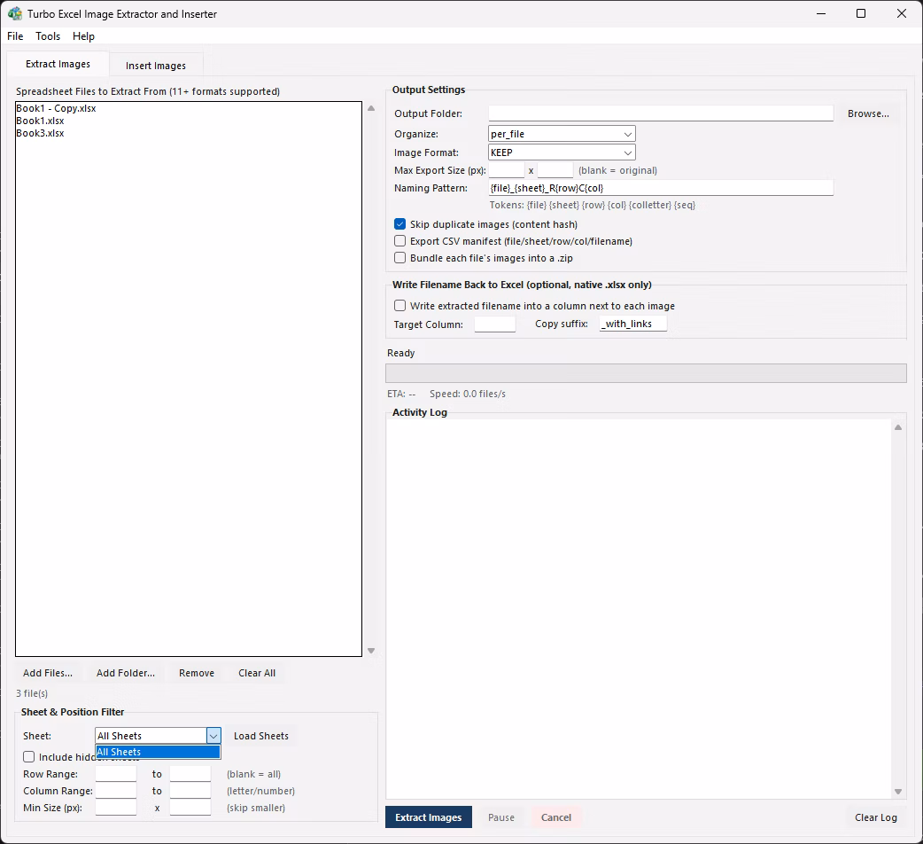Click the Row Range end field
This screenshot has height=844, width=923.
click(x=190, y=773)
